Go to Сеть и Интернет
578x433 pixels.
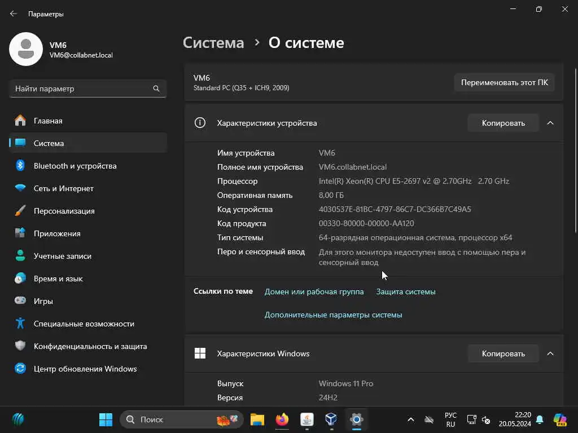click(88, 188)
